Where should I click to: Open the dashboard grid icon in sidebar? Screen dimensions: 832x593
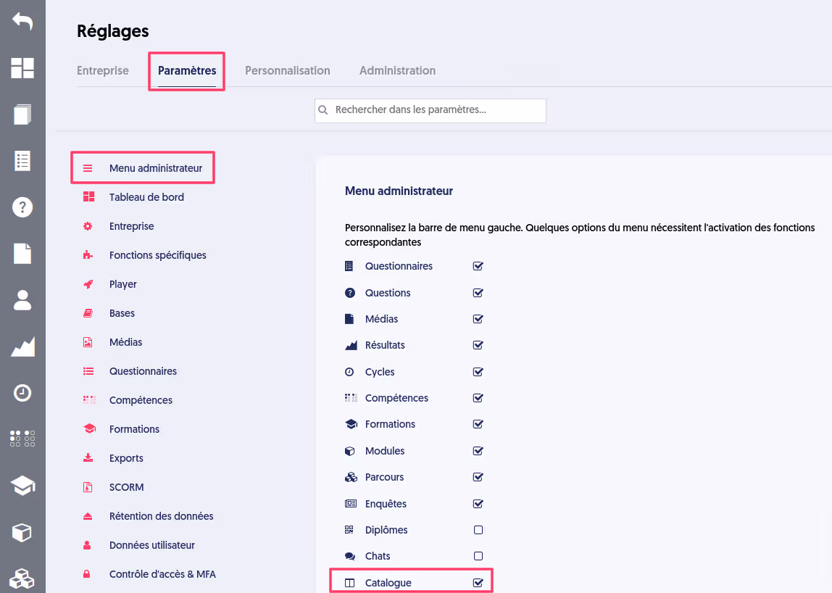click(x=22, y=68)
